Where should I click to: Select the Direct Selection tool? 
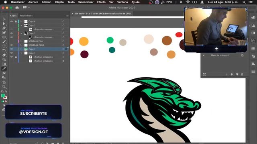(4, 24)
